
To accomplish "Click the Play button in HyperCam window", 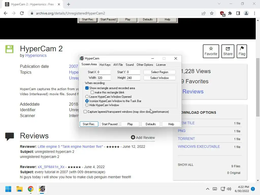I will tap(130, 124).
